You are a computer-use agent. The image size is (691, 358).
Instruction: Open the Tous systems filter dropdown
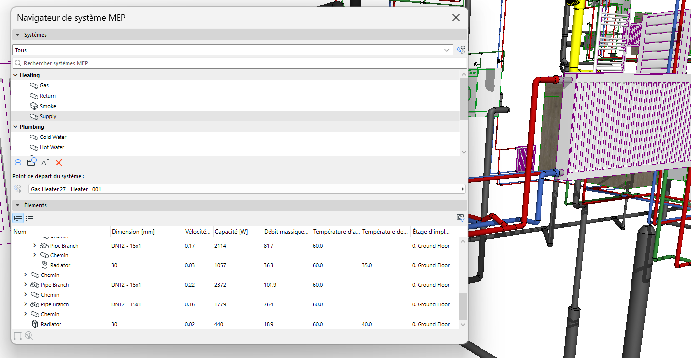click(233, 50)
